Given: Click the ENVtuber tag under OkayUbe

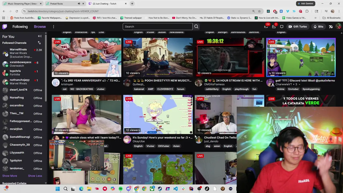Looking at the screenshot, I should [164, 146].
